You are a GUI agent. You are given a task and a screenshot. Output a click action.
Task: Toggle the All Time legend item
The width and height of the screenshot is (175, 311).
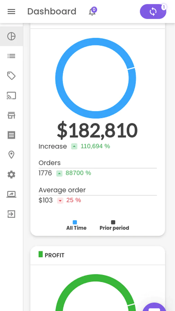pyautogui.click(x=76, y=225)
